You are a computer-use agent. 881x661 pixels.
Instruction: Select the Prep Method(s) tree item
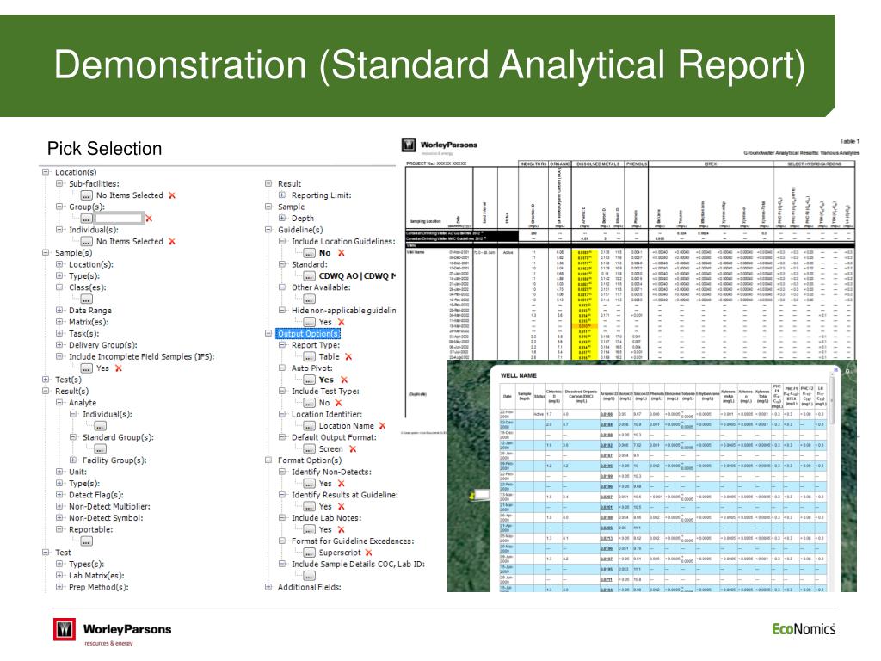click(99, 587)
